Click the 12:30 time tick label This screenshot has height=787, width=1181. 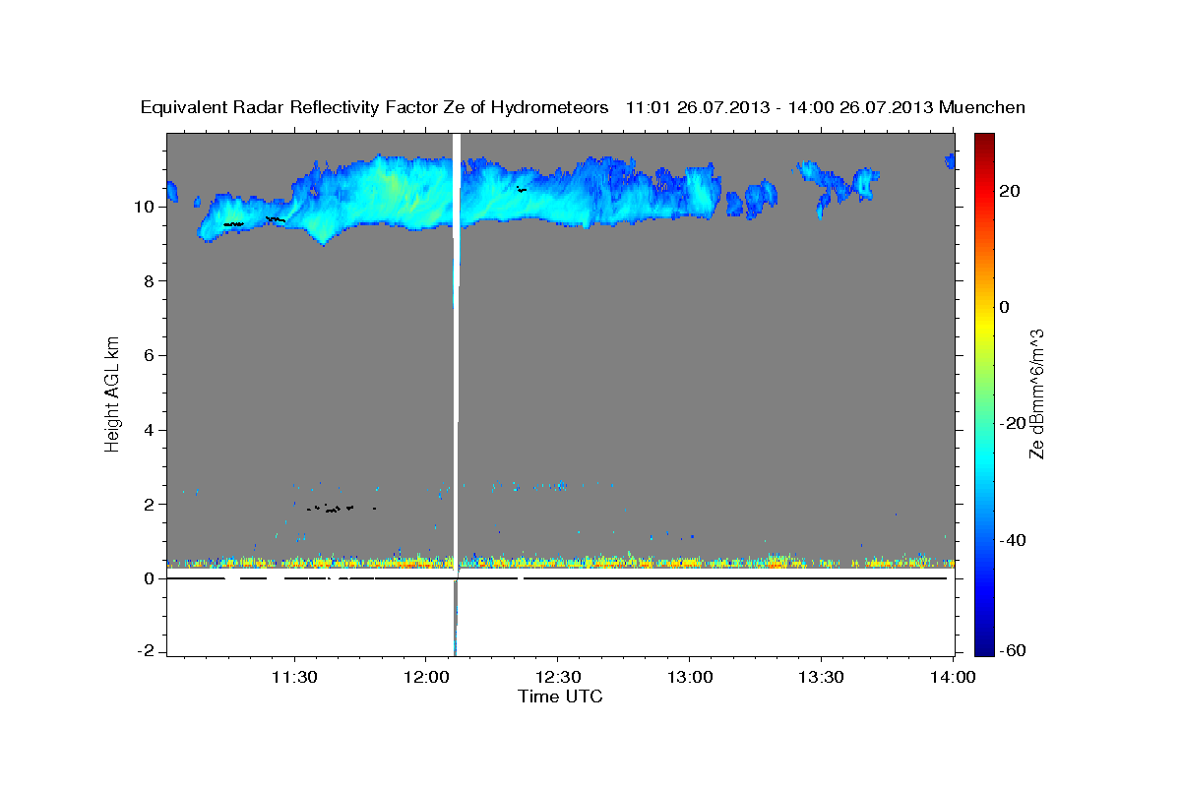(x=558, y=677)
